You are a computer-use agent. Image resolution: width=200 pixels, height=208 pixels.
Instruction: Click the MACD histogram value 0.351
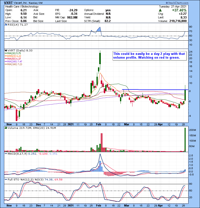coord(53,154)
